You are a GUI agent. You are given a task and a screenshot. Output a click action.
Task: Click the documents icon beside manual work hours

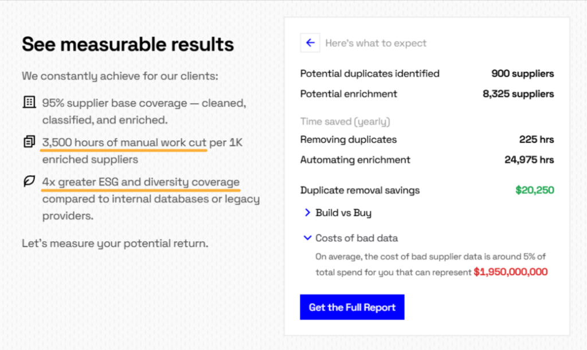click(x=29, y=141)
